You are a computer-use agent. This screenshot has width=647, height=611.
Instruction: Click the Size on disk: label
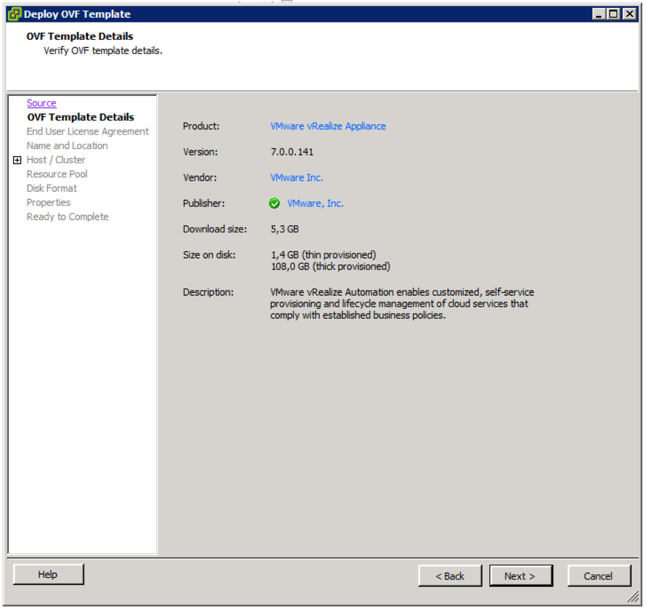(209, 255)
